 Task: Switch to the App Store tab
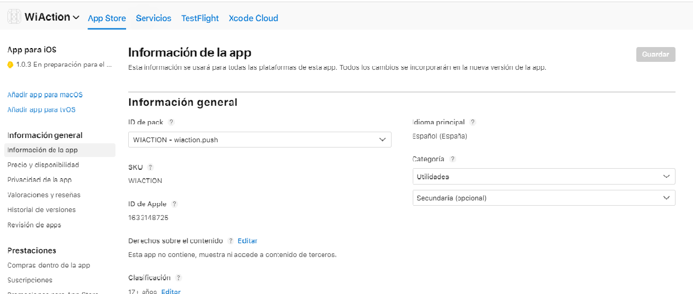click(x=107, y=18)
